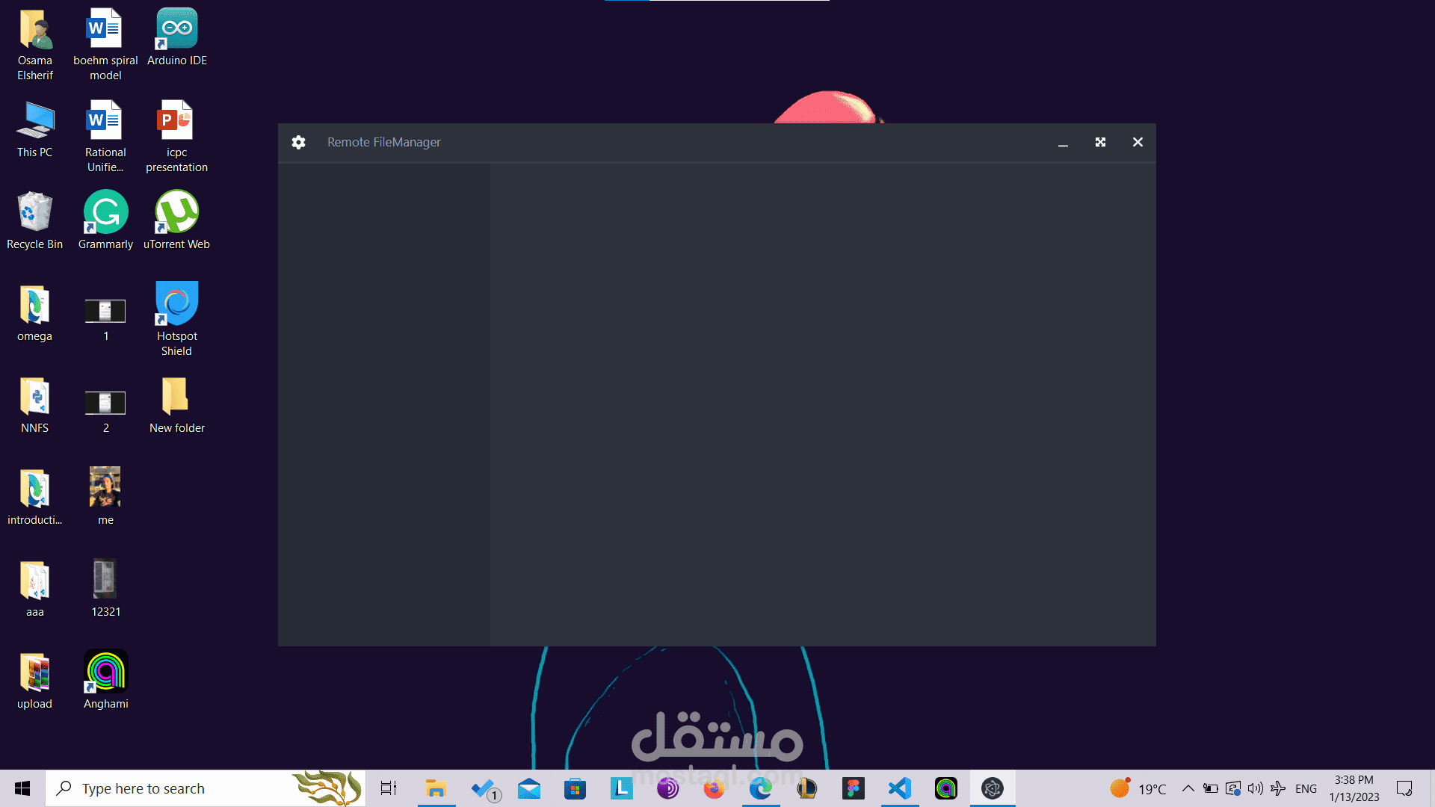Viewport: 1435px width, 807px height.
Task: Toggle Task View button on taskbar
Action: (389, 788)
